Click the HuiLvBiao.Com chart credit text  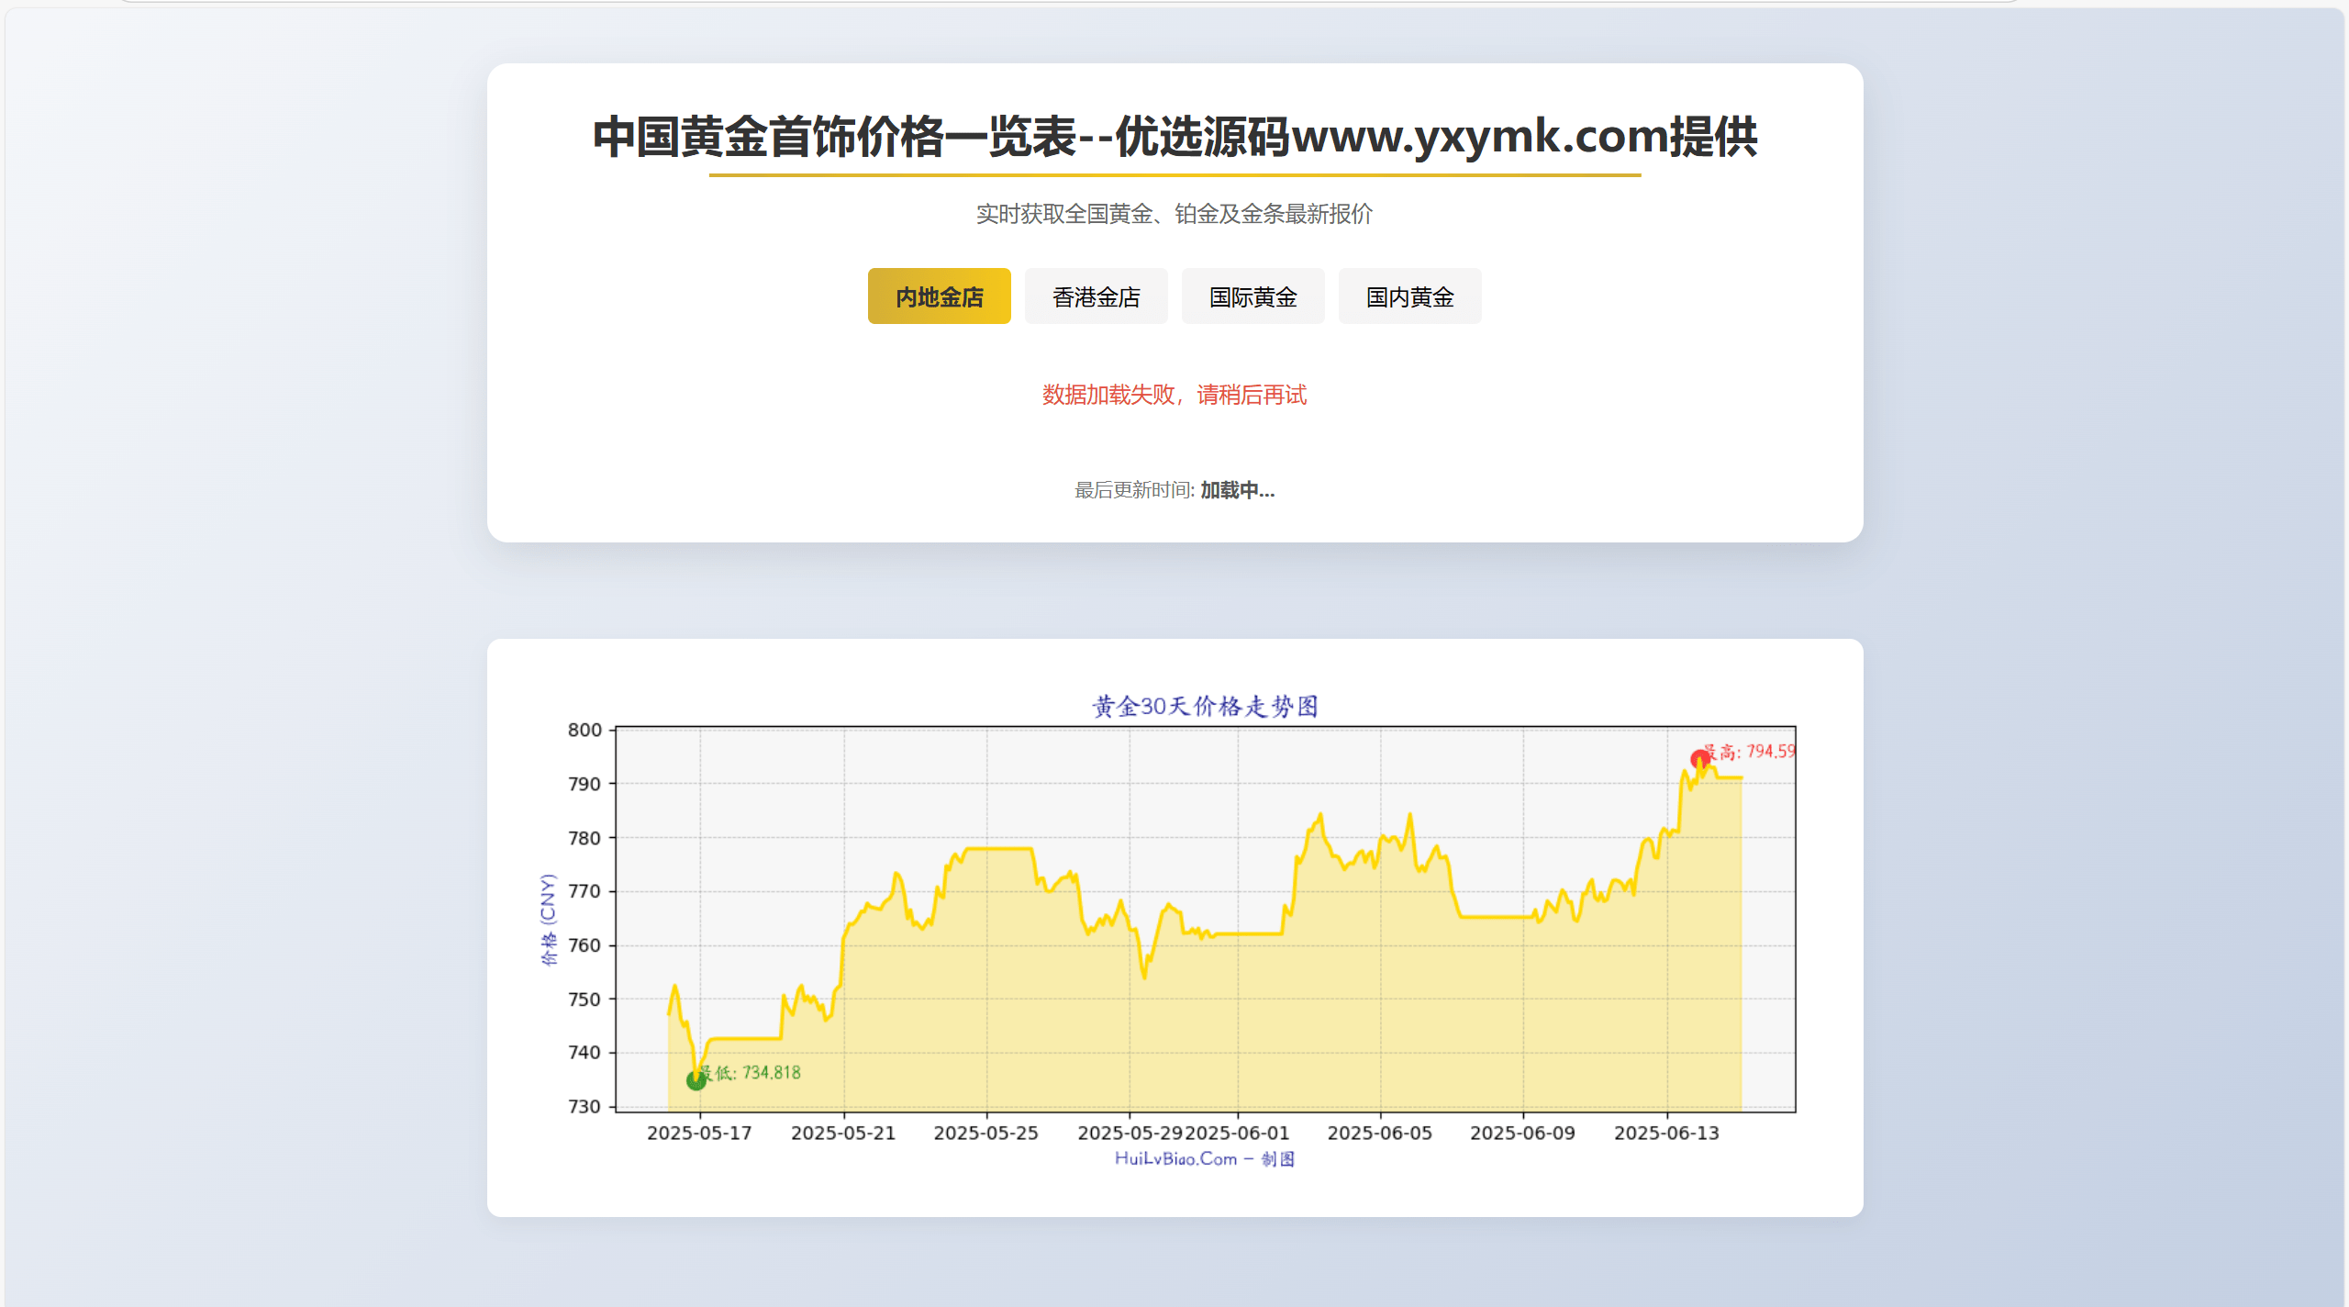pyautogui.click(x=1205, y=1158)
